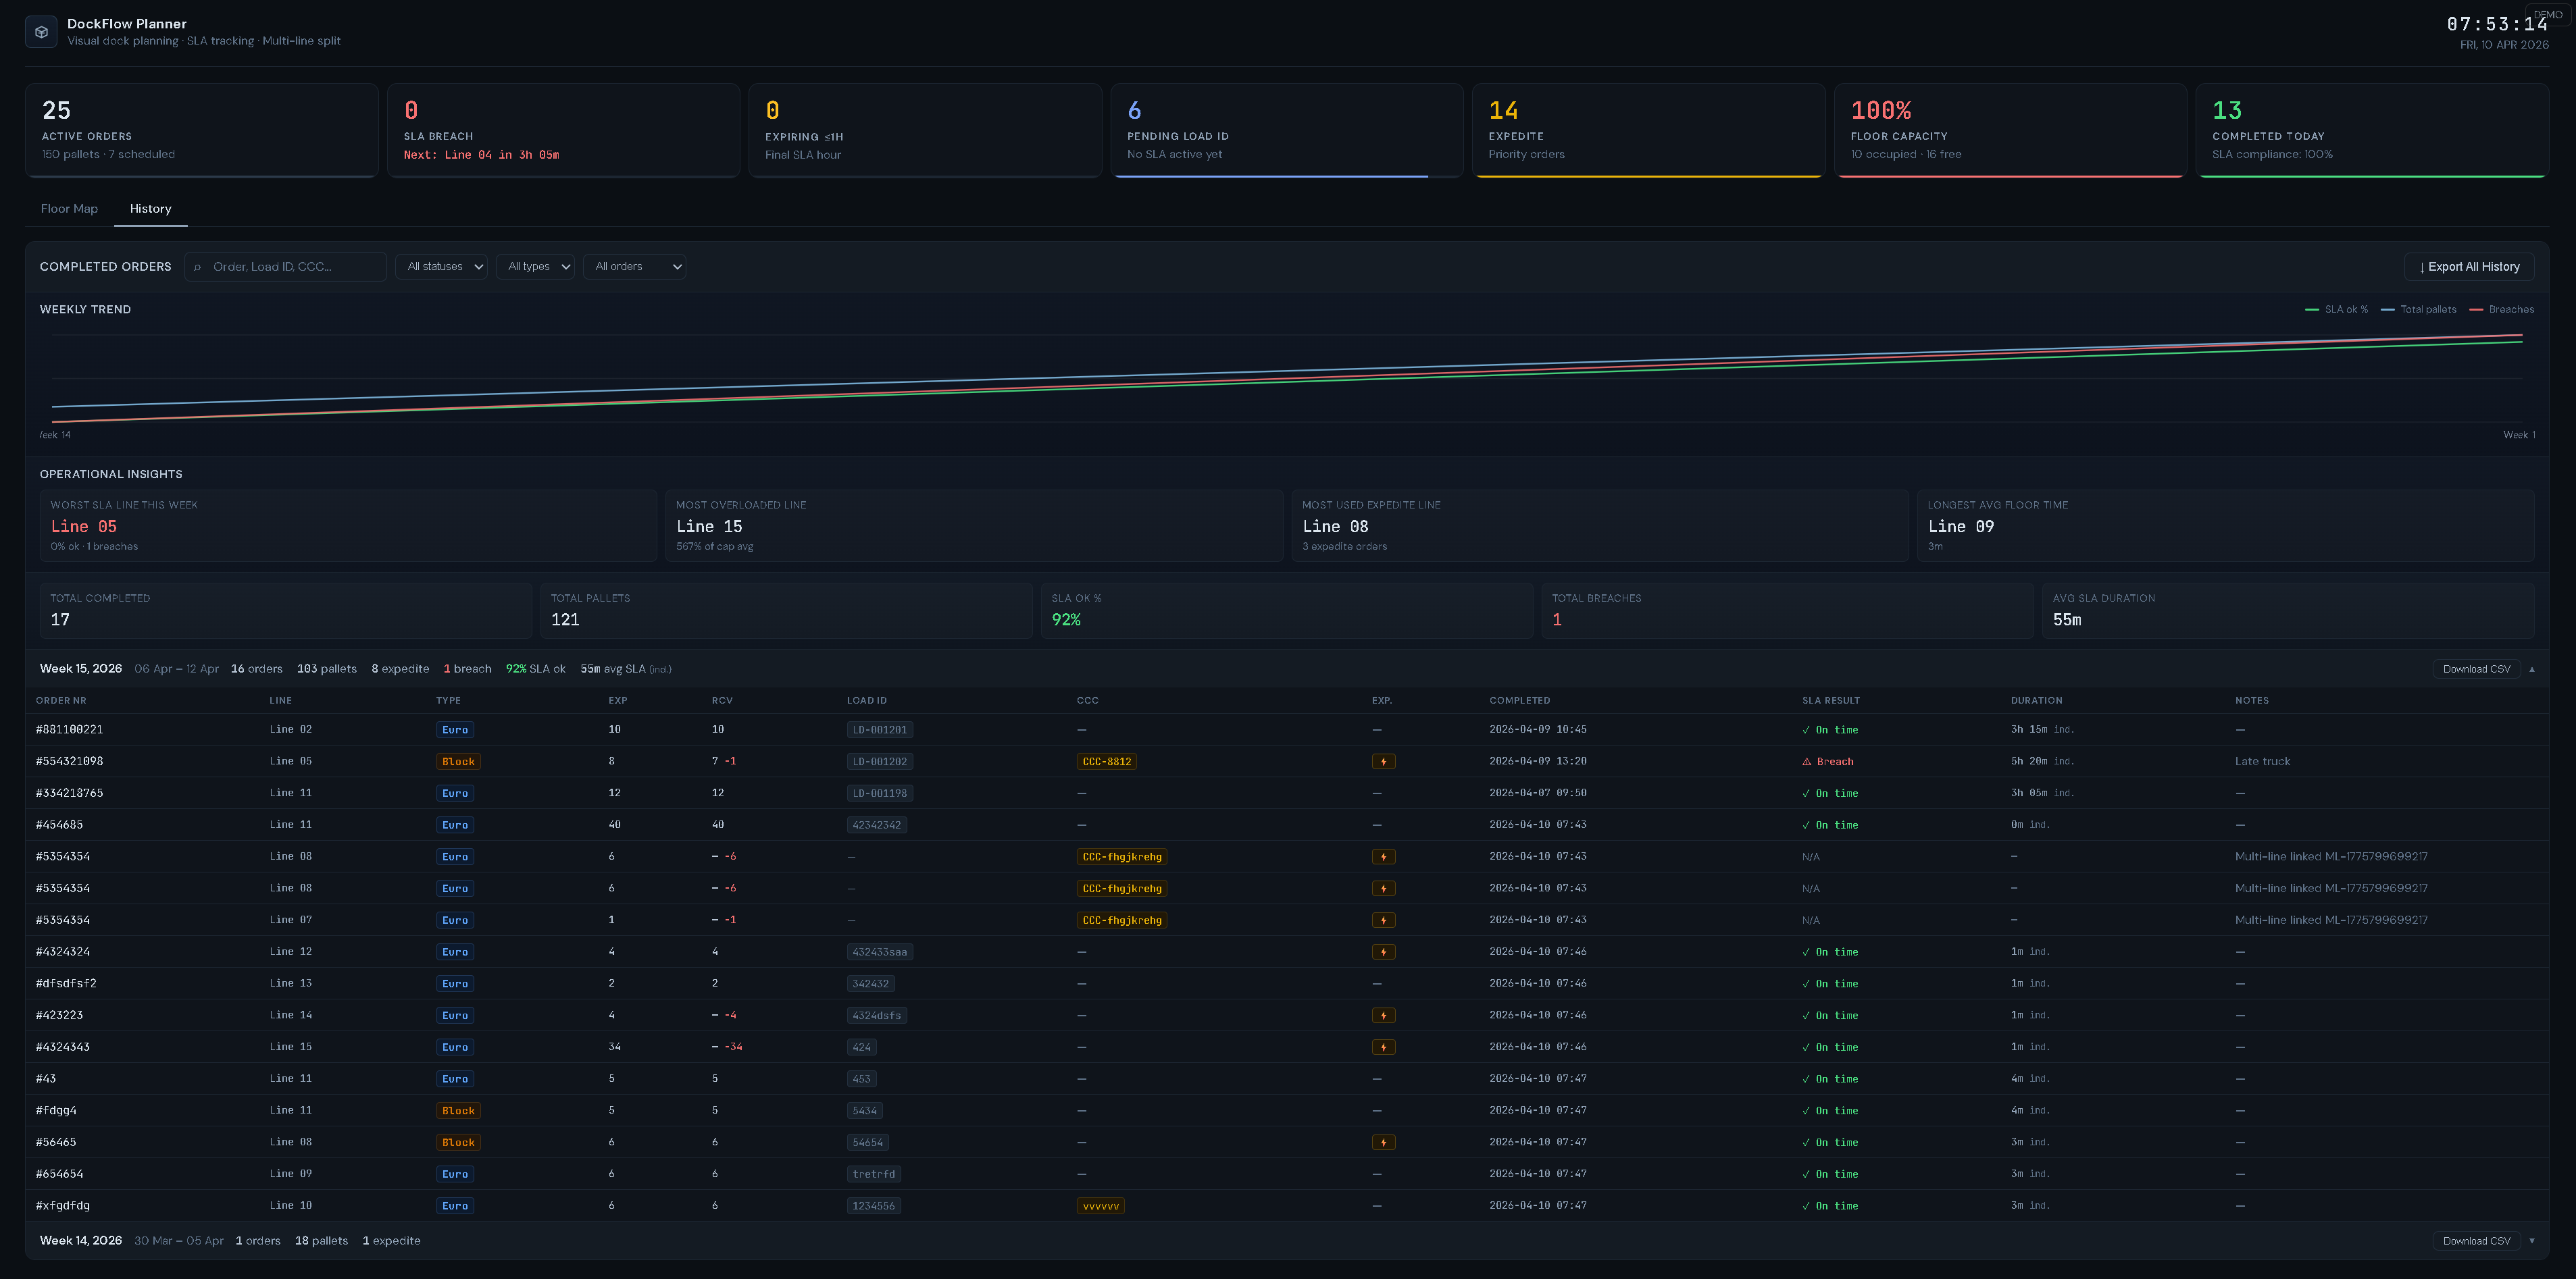Viewport: 2576px width, 1279px height.
Task: Open the All orders filter dropdown
Action: coord(634,267)
